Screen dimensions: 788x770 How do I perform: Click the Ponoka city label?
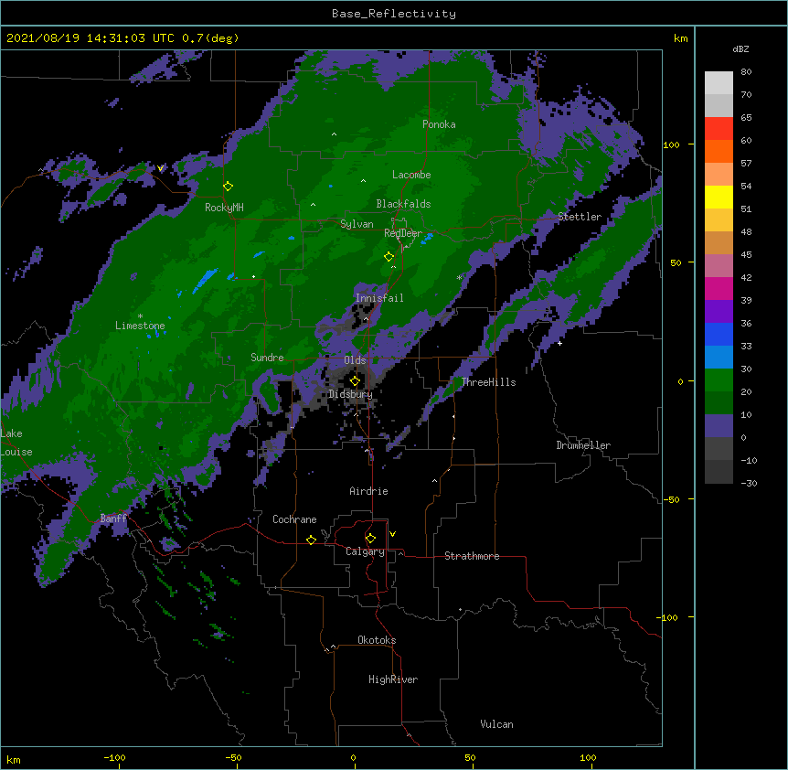[x=439, y=124]
